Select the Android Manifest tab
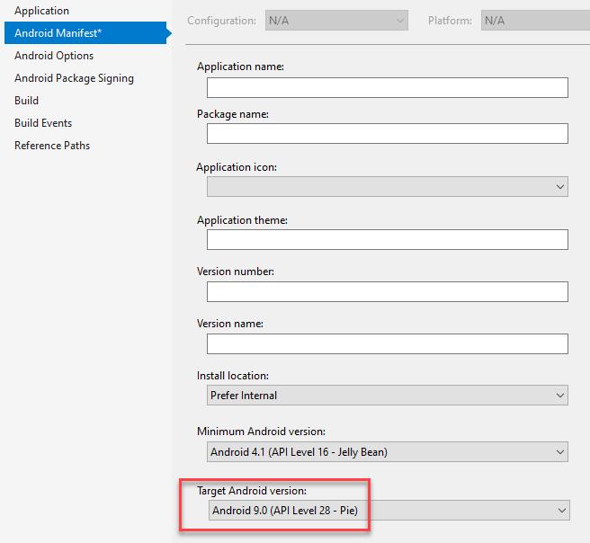The image size is (590, 543). point(85,32)
